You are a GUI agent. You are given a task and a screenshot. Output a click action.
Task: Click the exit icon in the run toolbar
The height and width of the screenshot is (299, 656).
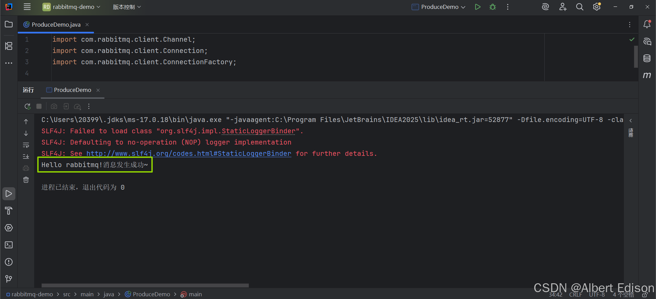(66, 106)
